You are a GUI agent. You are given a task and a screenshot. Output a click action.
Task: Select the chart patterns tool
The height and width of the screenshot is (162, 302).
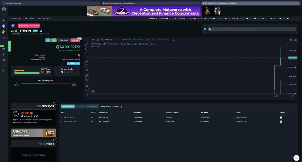(87, 61)
